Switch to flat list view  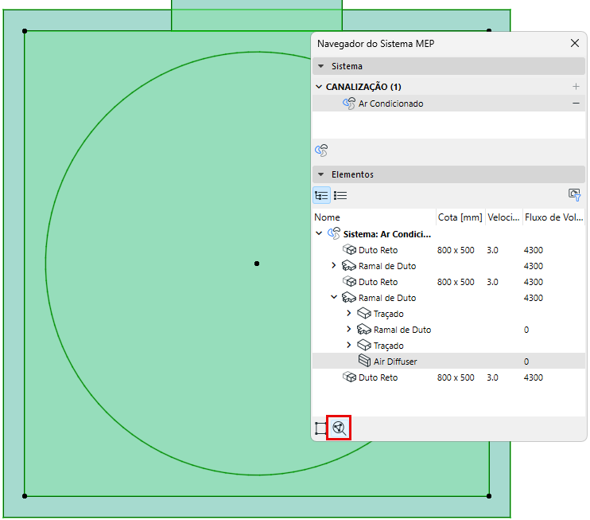(x=340, y=195)
